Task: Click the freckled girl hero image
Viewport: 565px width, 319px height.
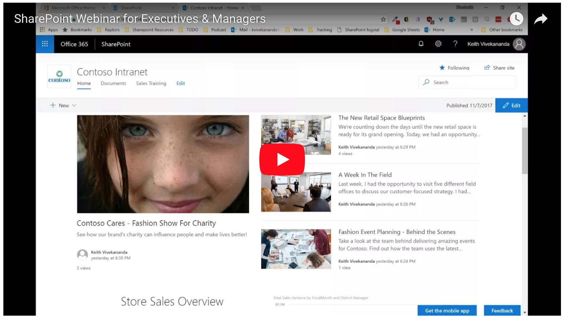Action: (x=163, y=164)
